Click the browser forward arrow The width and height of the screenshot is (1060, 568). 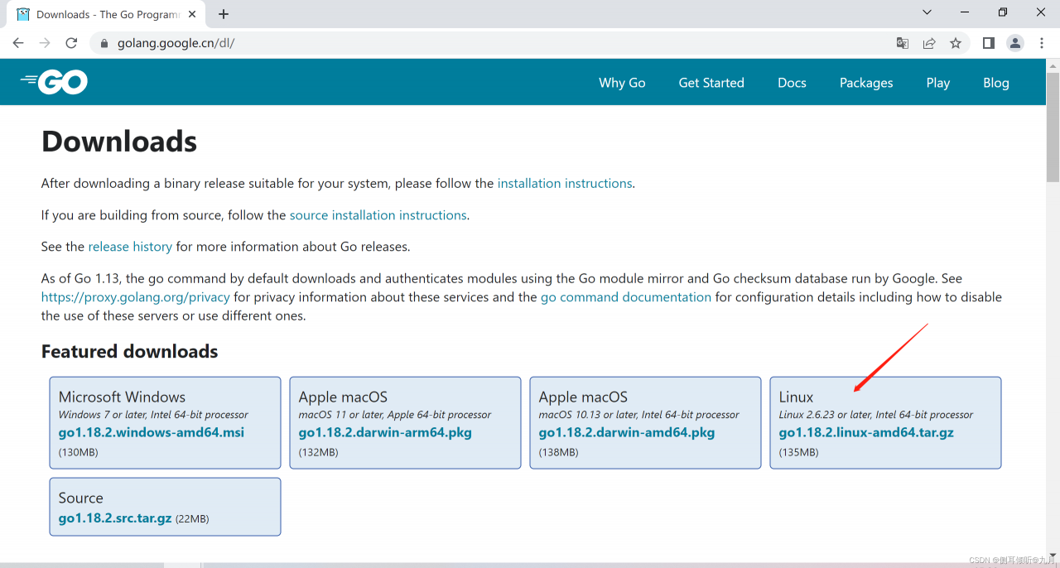45,43
